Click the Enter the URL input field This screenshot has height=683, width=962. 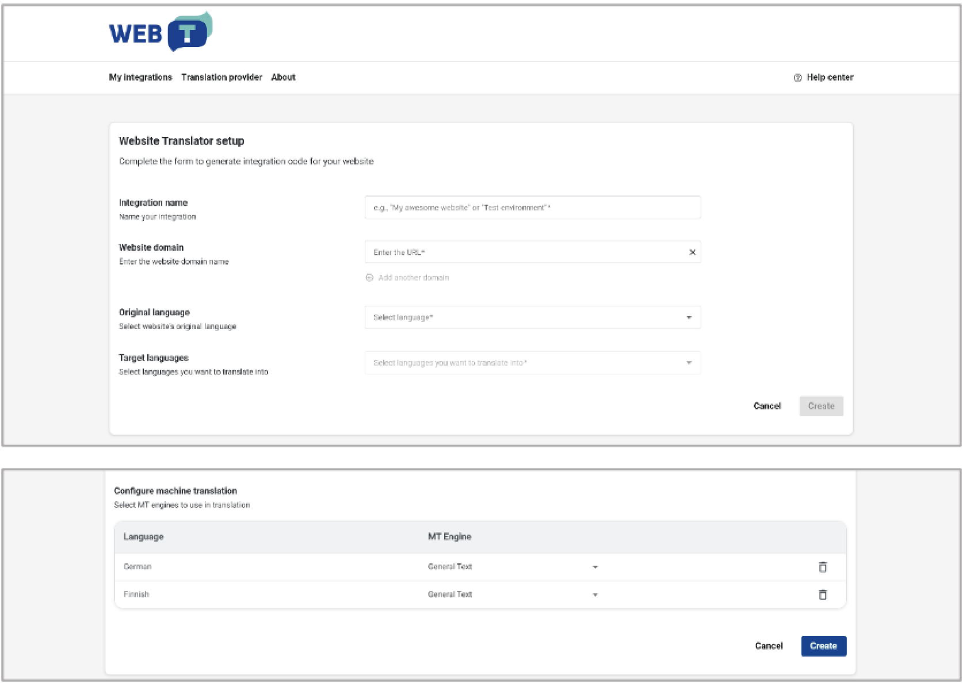(x=533, y=252)
